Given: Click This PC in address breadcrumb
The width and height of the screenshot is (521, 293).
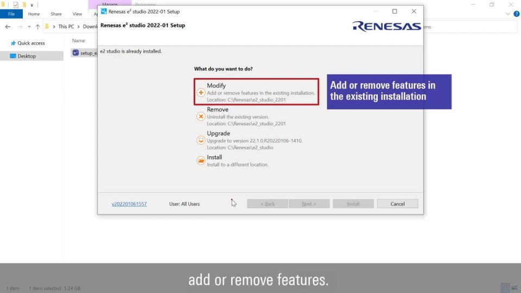Looking at the screenshot, I should (x=66, y=27).
